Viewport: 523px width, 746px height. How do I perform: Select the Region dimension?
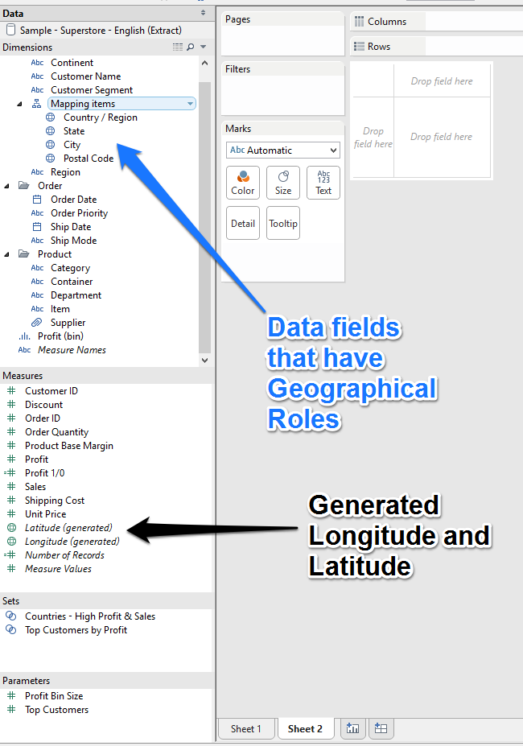click(x=65, y=172)
